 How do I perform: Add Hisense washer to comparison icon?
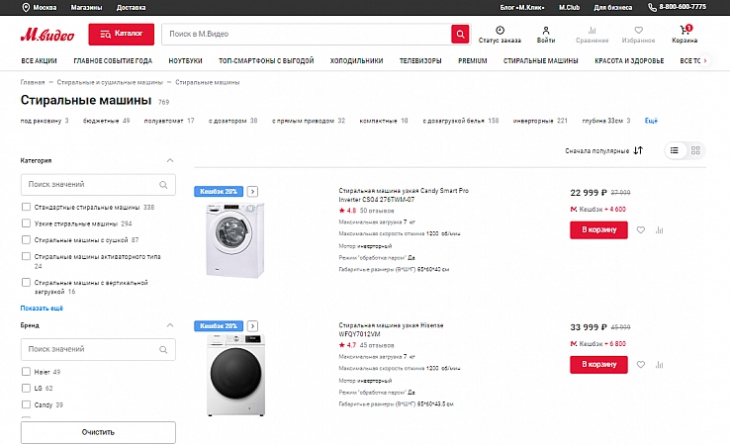[659, 365]
